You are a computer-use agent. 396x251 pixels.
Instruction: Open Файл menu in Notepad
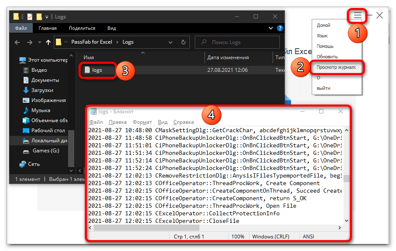tap(96, 122)
